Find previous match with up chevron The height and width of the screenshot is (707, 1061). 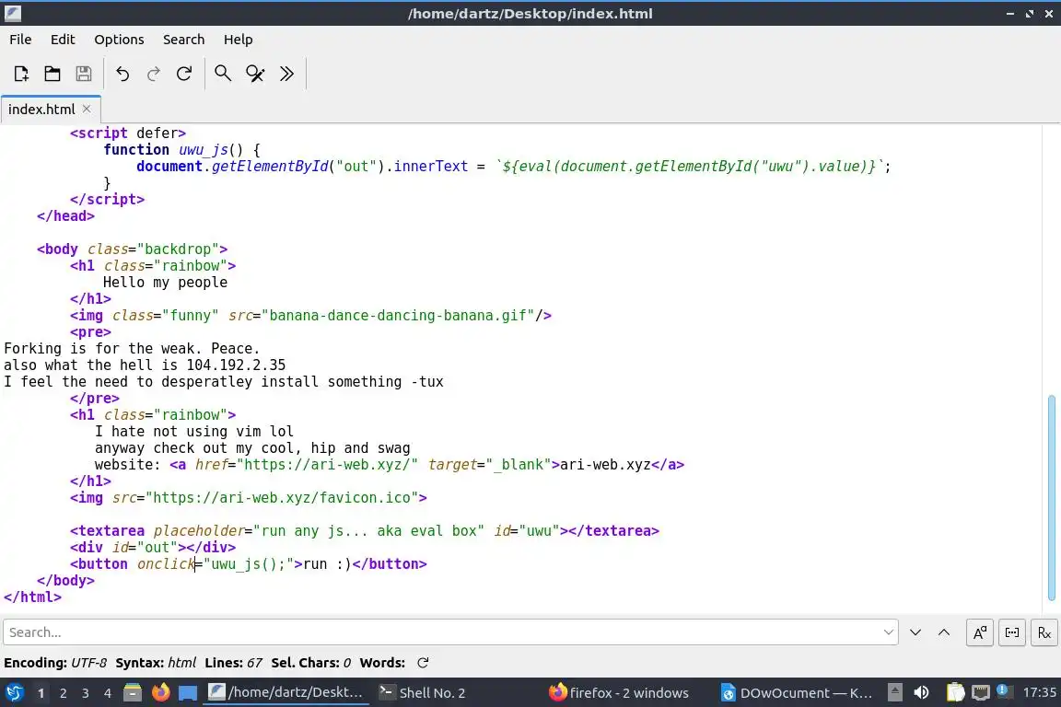tap(944, 632)
